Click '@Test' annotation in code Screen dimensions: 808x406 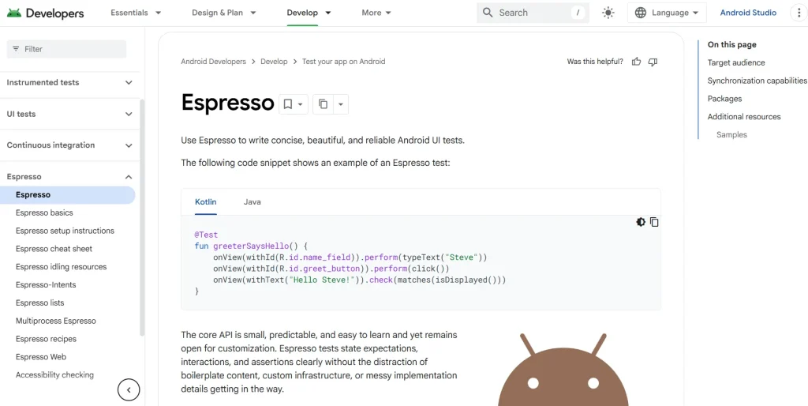coord(206,235)
